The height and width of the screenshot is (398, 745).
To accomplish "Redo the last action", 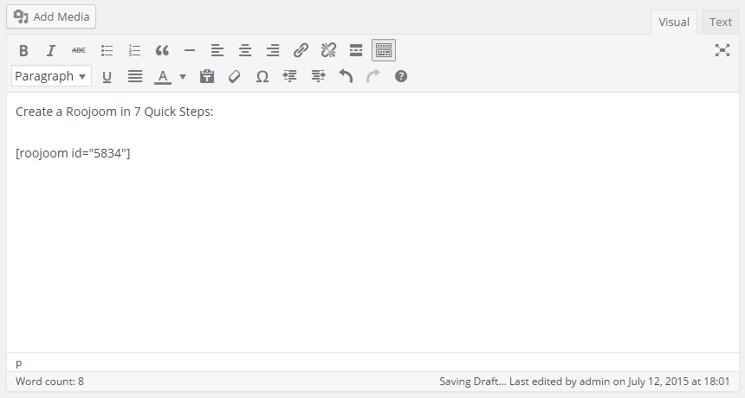I will (373, 76).
